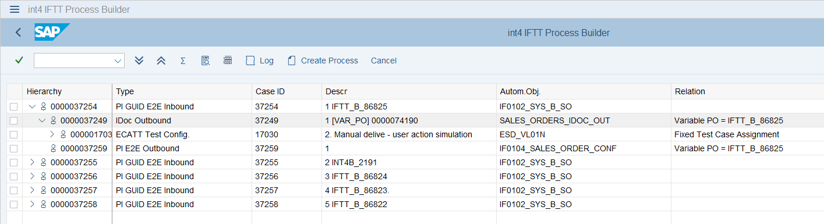Tick checkbox for row 0000037258
The height and width of the screenshot is (224, 824).
click(x=13, y=204)
